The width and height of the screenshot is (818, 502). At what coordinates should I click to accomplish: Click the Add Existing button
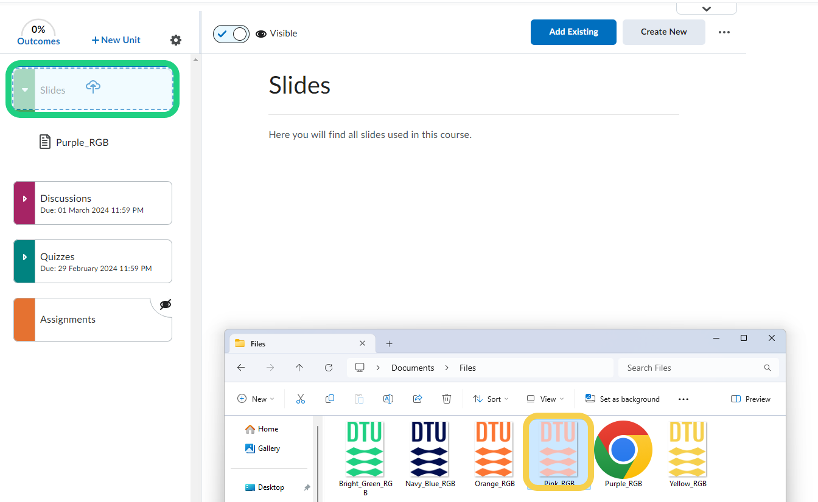pyautogui.click(x=573, y=32)
